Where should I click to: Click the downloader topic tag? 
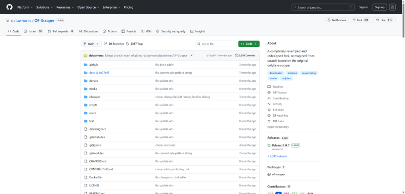pos(276,73)
